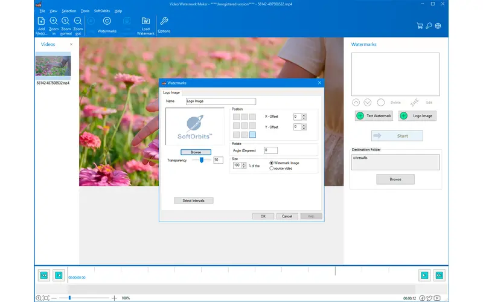Open Options via the wrench icon

(x=164, y=21)
